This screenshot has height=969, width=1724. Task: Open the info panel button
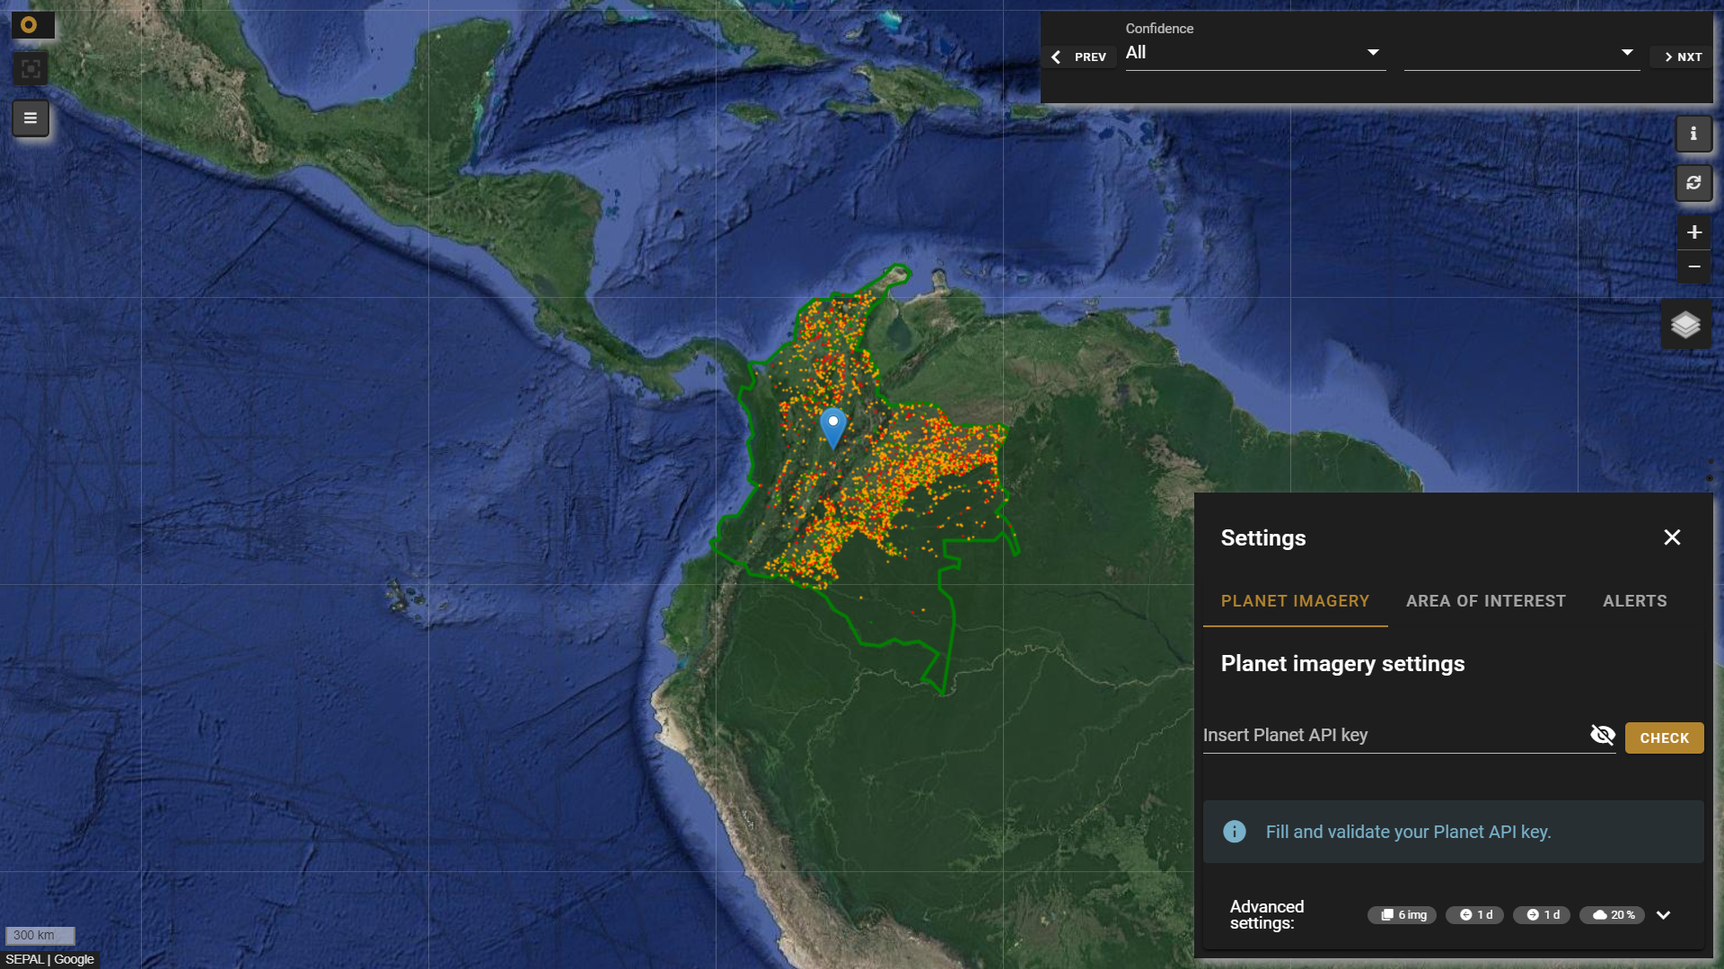click(1693, 134)
